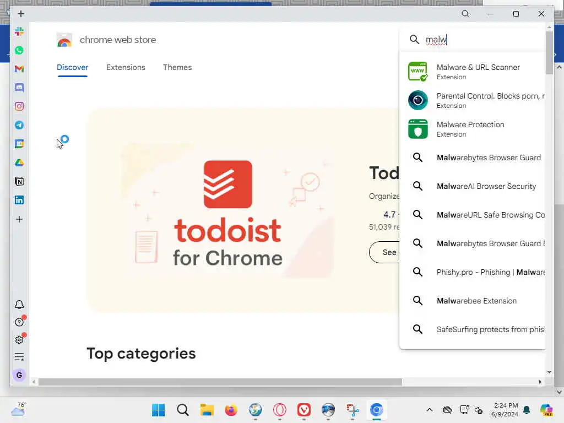Switch to the Extensions tab
The height and width of the screenshot is (423, 564).
point(126,67)
